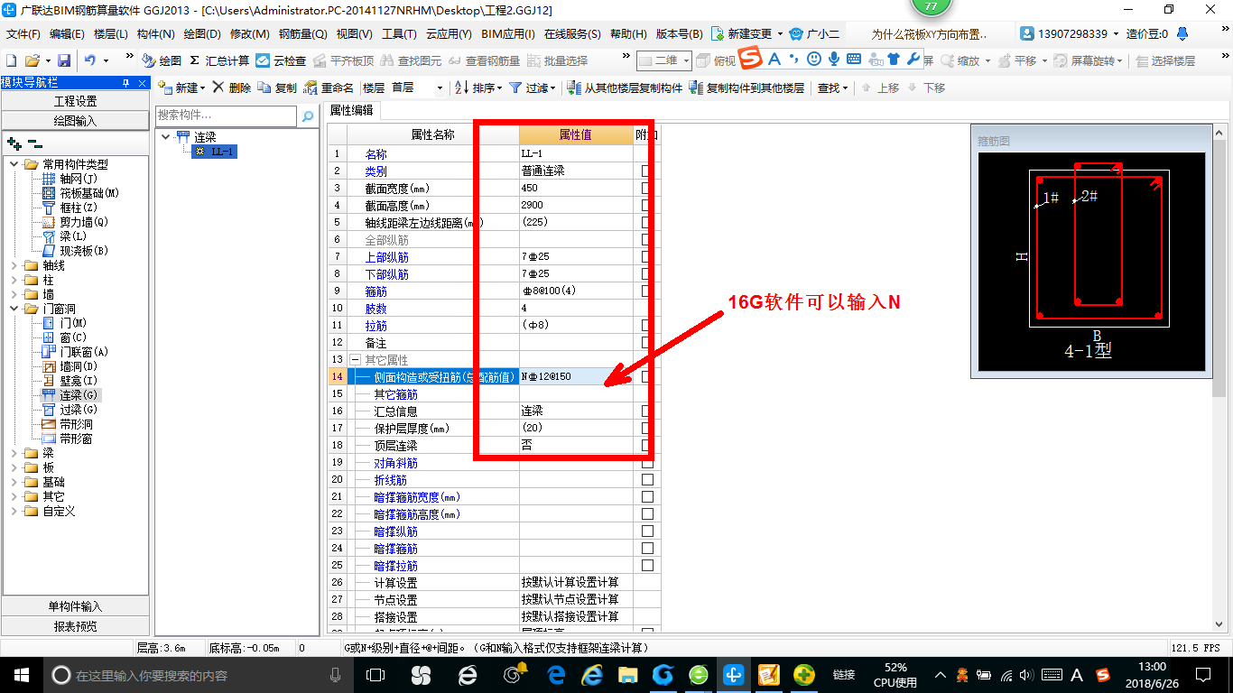
Task: Open the 查找 find dropdown
Action: point(833,88)
